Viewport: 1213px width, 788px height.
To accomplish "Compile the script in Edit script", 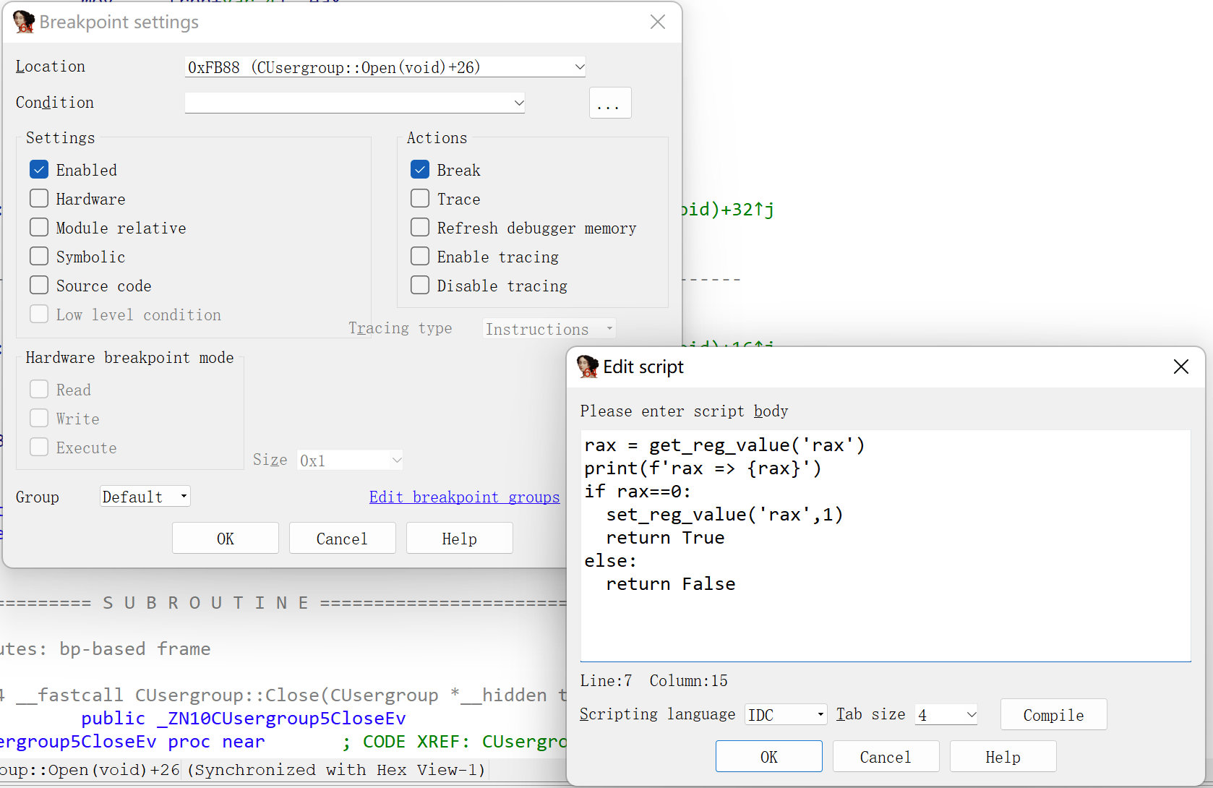I will tap(1053, 715).
